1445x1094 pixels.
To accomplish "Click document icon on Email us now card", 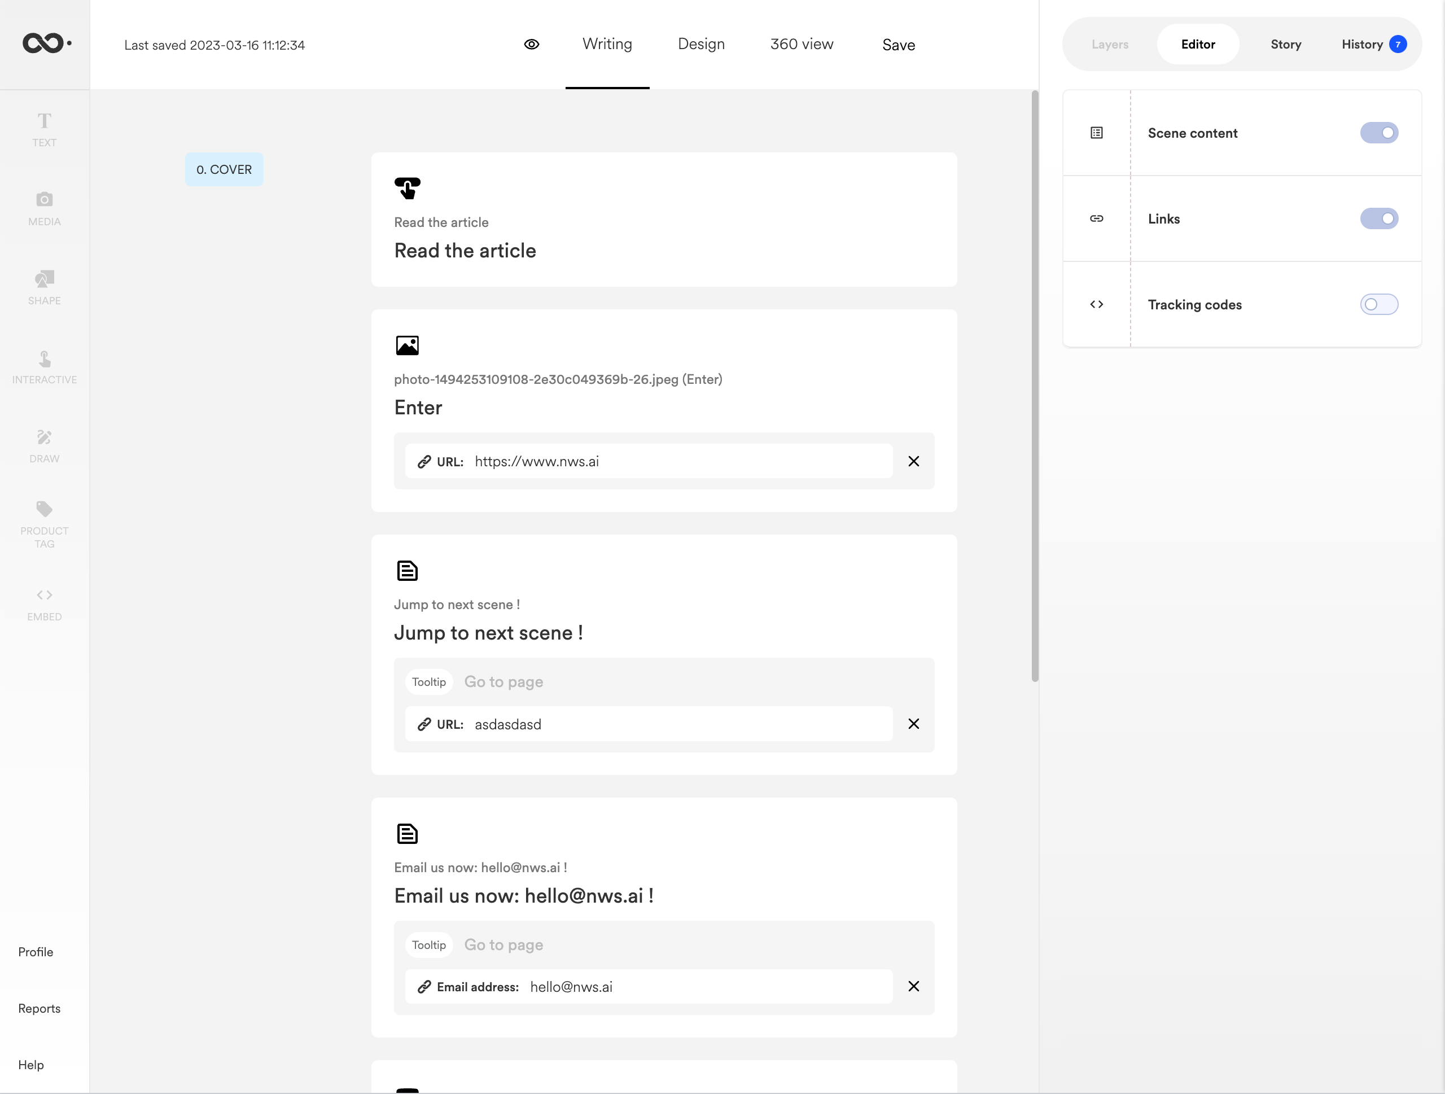I will point(407,834).
